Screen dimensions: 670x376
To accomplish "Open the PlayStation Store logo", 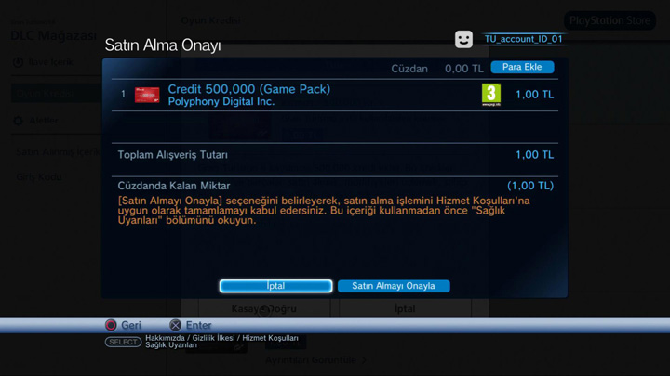I will click(x=610, y=20).
